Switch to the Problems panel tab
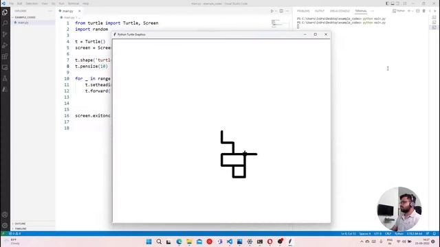The image size is (440, 247). [303, 11]
